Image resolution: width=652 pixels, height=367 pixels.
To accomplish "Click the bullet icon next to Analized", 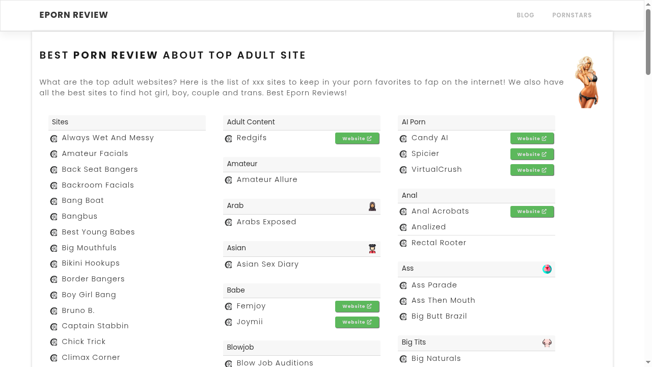I will (403, 228).
